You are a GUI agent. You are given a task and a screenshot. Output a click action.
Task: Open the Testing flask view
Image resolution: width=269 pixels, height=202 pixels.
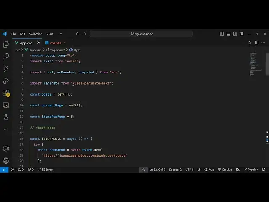pyautogui.click(x=6, y=117)
